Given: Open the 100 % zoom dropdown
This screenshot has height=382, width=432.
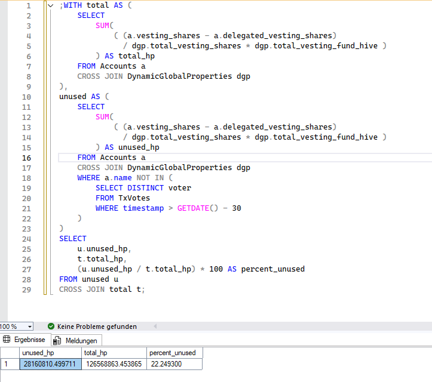Looking at the screenshot, I should (x=29, y=326).
